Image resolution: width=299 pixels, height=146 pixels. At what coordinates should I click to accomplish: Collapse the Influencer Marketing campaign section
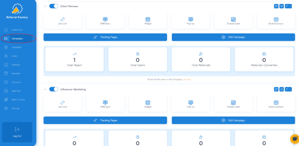coord(45,89)
